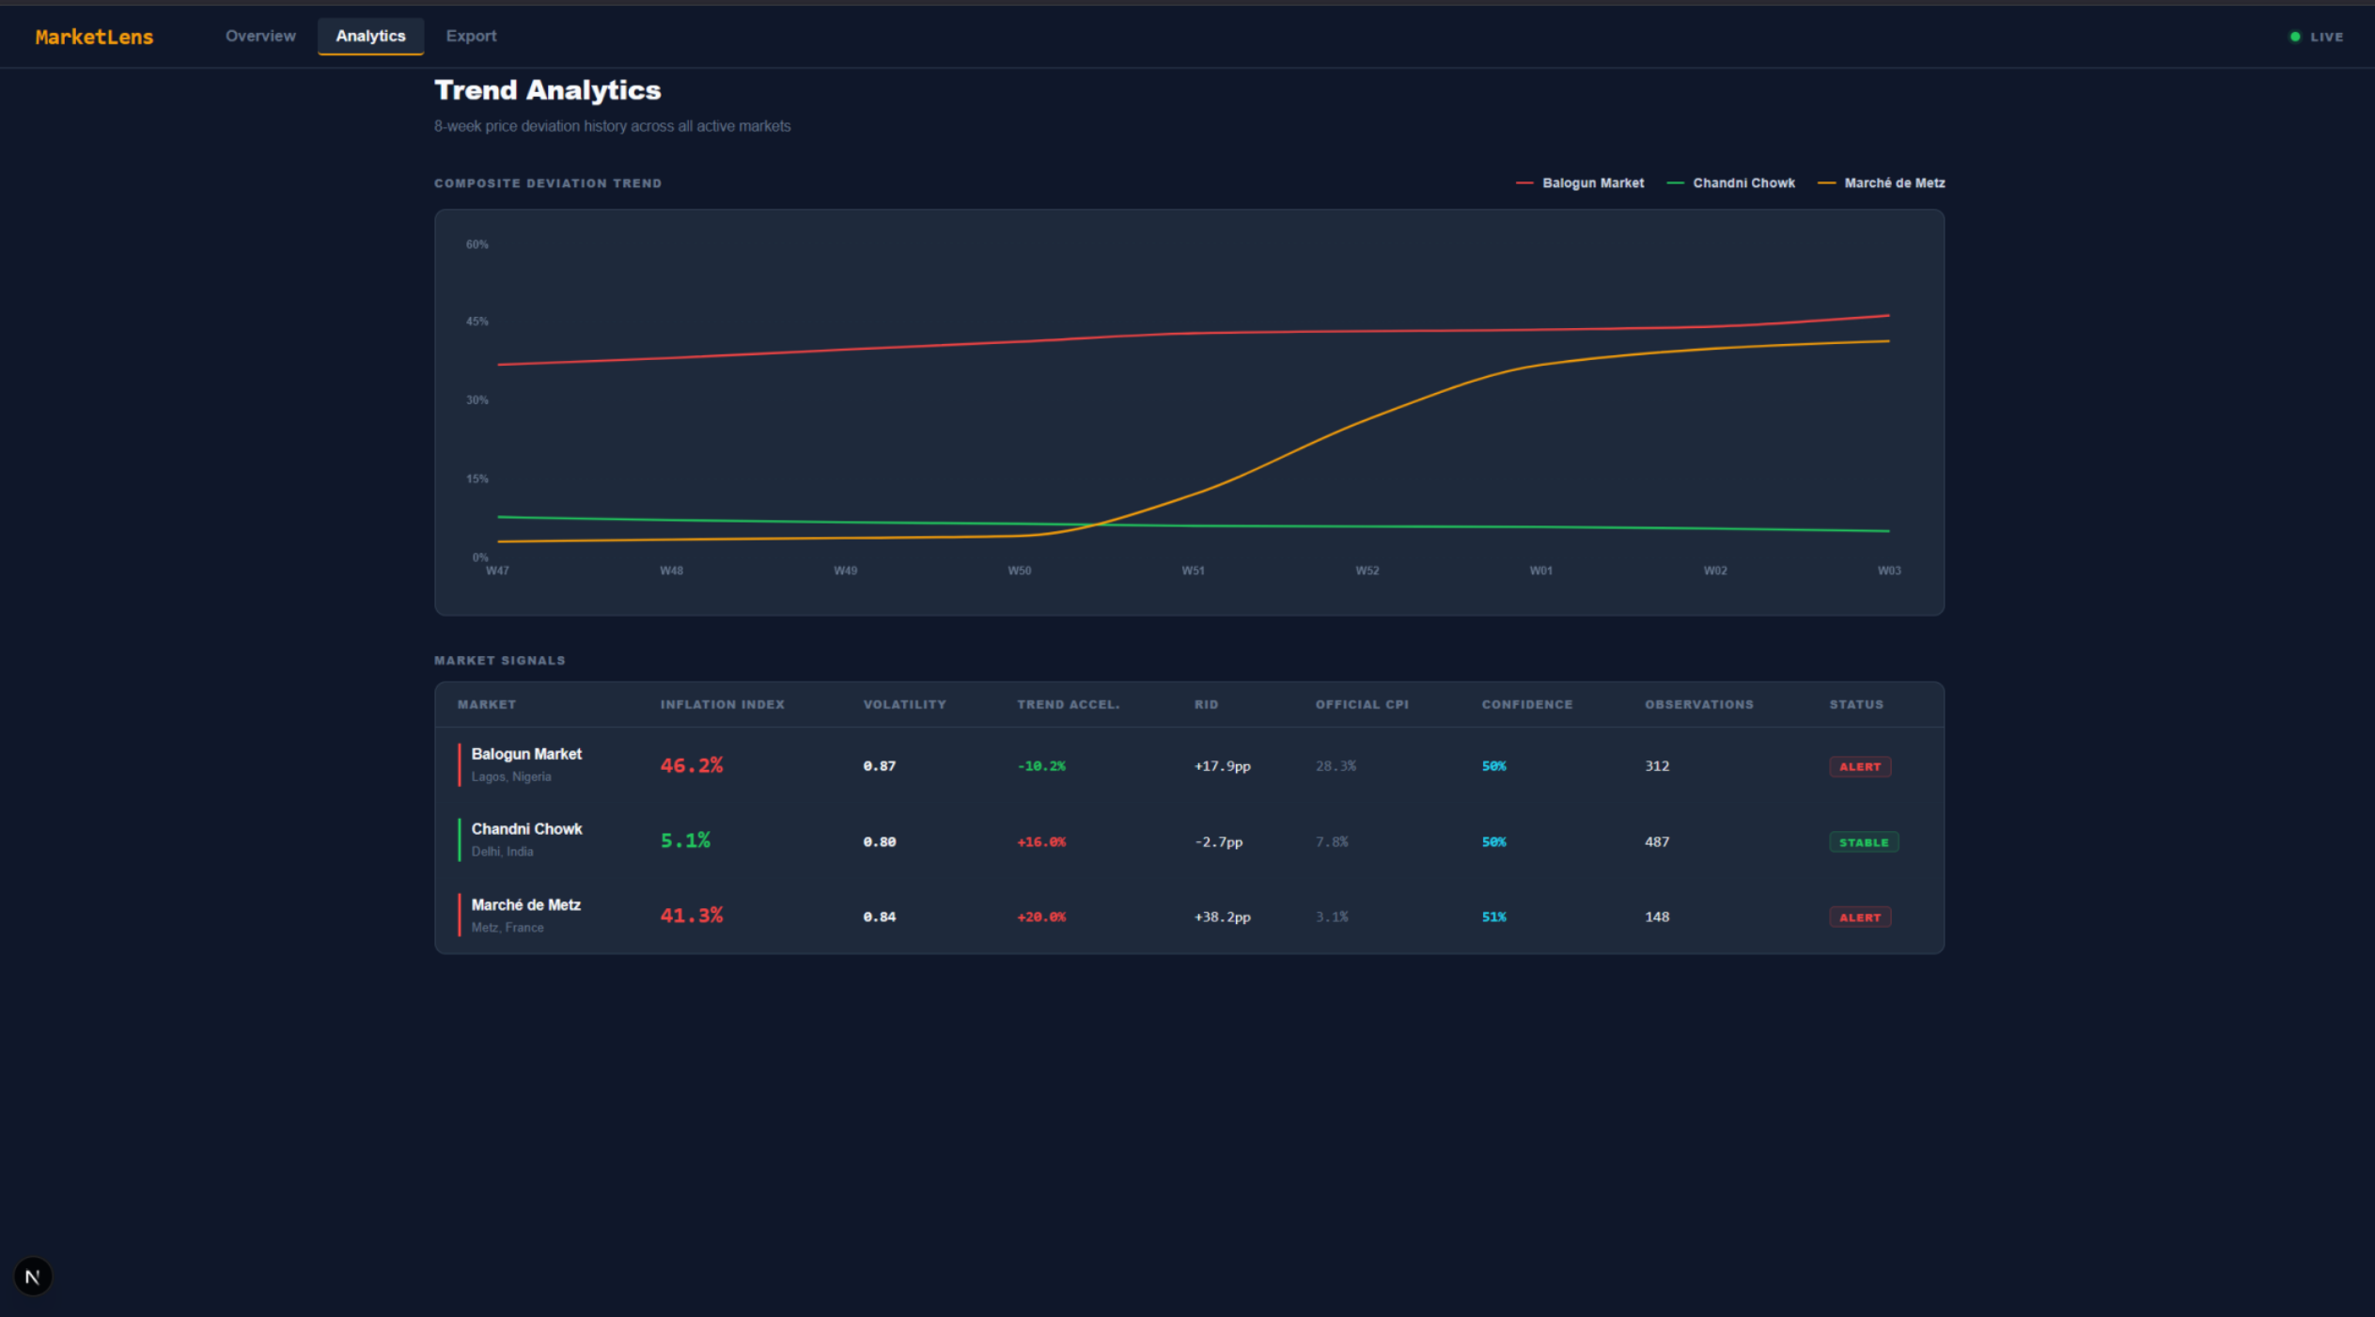Sort by Inflation Index column header
This screenshot has width=2375, height=1317.
[x=722, y=704]
